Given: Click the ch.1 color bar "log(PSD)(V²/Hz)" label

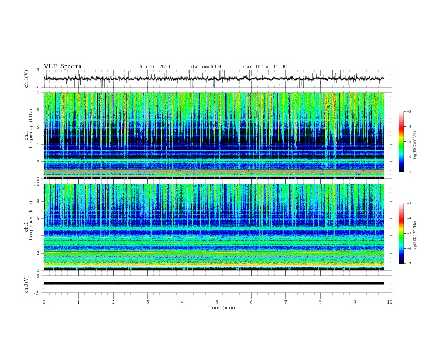Looking at the screenshot, I should 415,145.
